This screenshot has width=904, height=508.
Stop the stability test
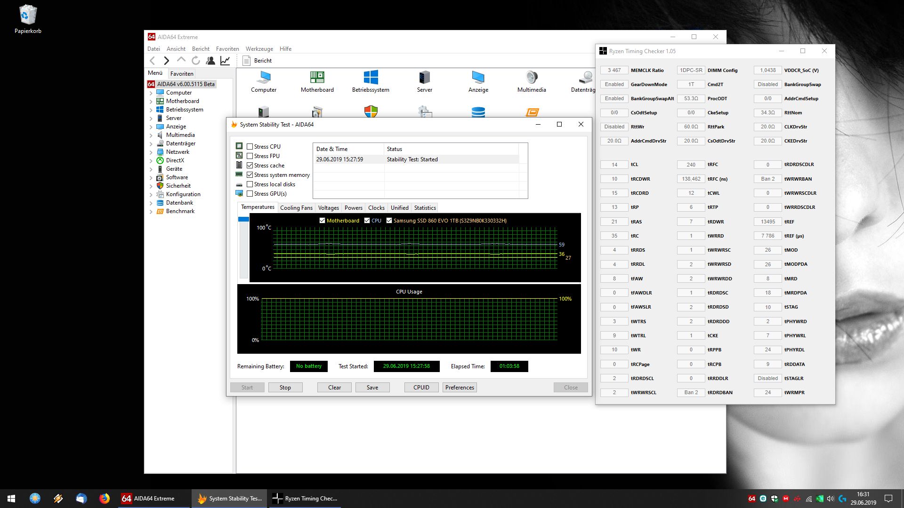285,388
